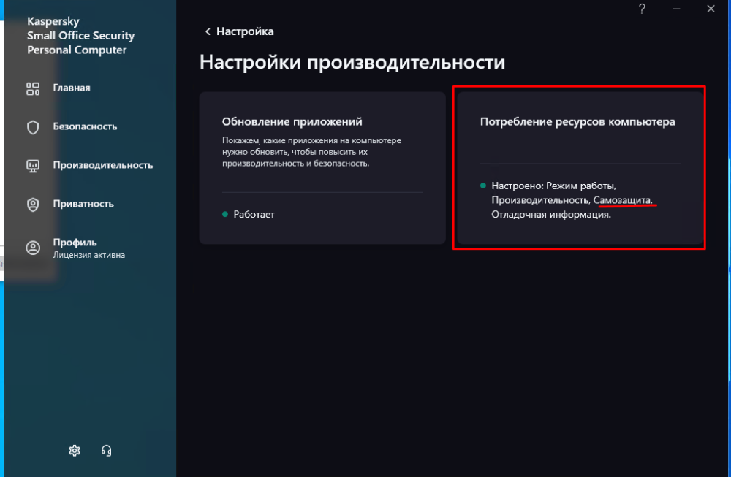Click the Настройки производительности heading
Screen dimensions: 731x477
click(x=352, y=62)
